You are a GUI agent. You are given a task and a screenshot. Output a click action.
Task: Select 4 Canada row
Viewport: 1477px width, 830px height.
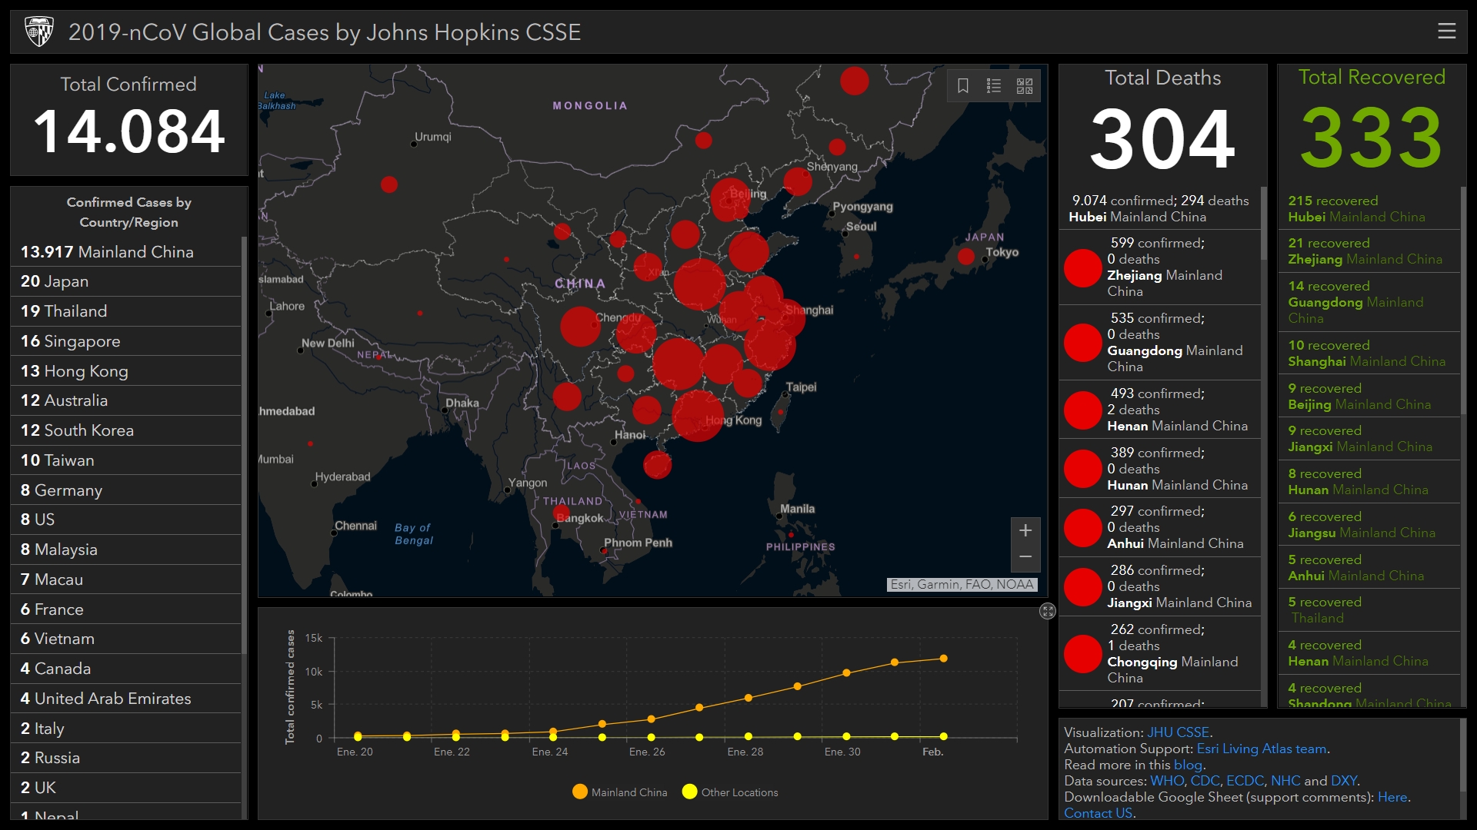(125, 669)
